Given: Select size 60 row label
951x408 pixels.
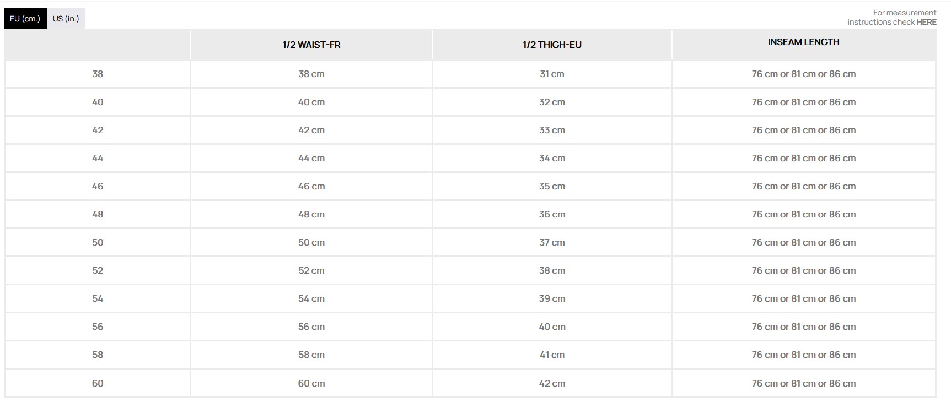Looking at the screenshot, I should click(98, 384).
